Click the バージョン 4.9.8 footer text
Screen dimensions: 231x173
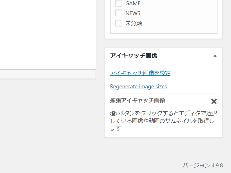coord(203,165)
